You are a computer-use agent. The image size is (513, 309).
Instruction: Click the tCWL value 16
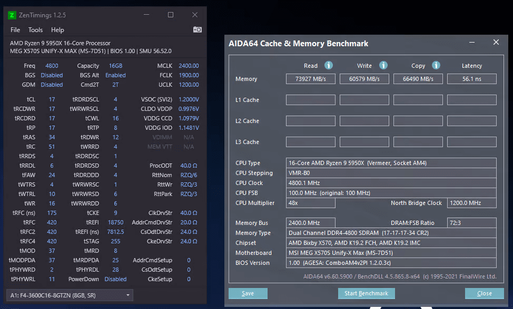tap(115, 118)
